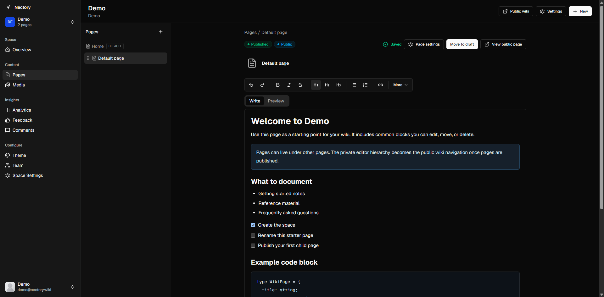Viewport: 604px width, 297px height.
Task: Open Theme configuration
Action: 40,155
